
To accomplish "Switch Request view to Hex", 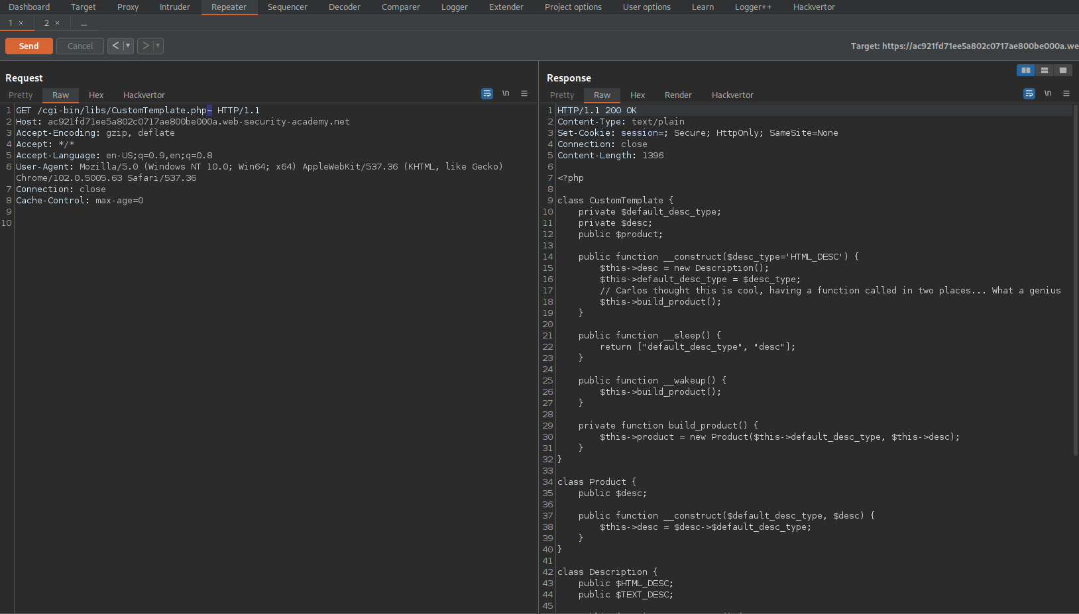I will pyautogui.click(x=96, y=95).
